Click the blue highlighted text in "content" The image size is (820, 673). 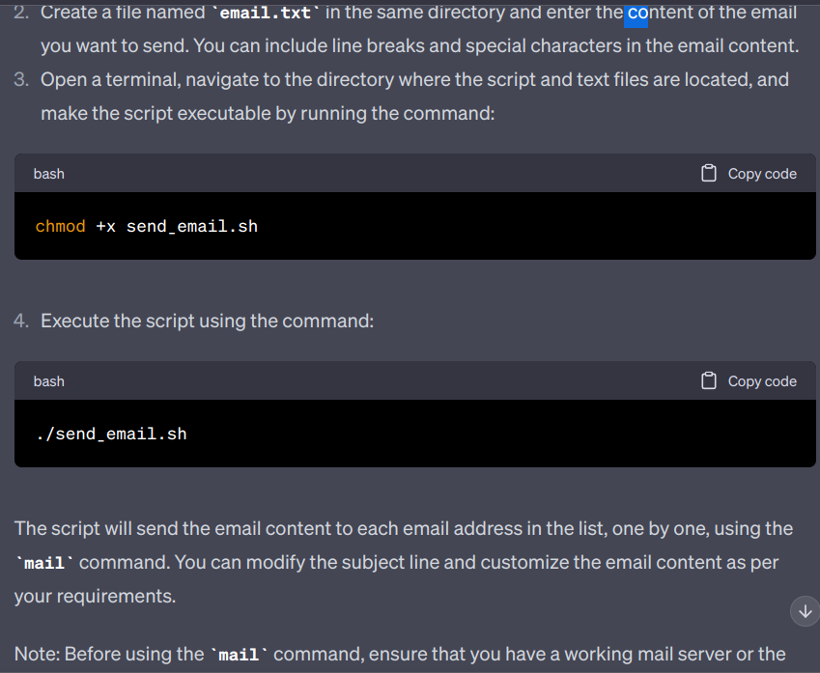coord(636,13)
